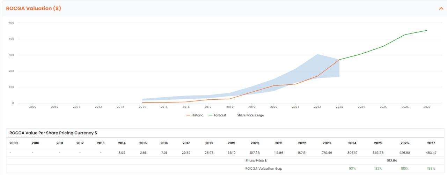The height and width of the screenshot is (175, 447).
Task: Click the value 453.47 in the table
Action: (x=430, y=153)
